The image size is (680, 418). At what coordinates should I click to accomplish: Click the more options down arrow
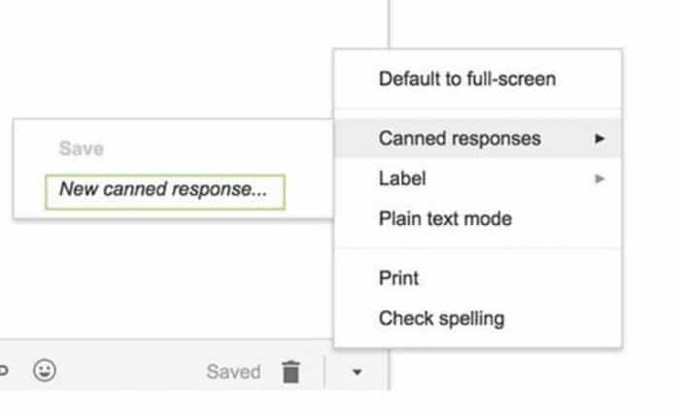pyautogui.click(x=357, y=371)
